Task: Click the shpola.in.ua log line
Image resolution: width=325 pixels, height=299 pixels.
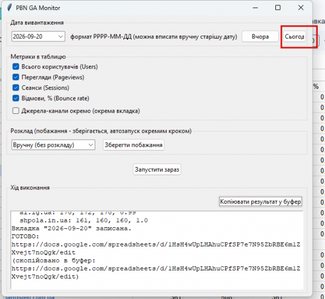Action: pos(84,220)
